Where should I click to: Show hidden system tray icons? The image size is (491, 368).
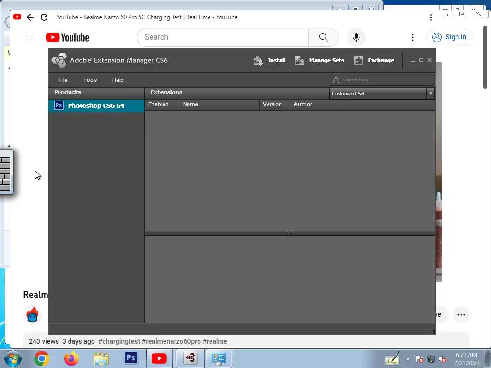pos(408,359)
